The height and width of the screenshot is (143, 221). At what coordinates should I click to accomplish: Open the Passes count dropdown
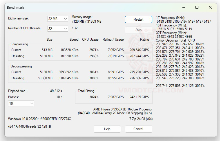tap(21, 103)
